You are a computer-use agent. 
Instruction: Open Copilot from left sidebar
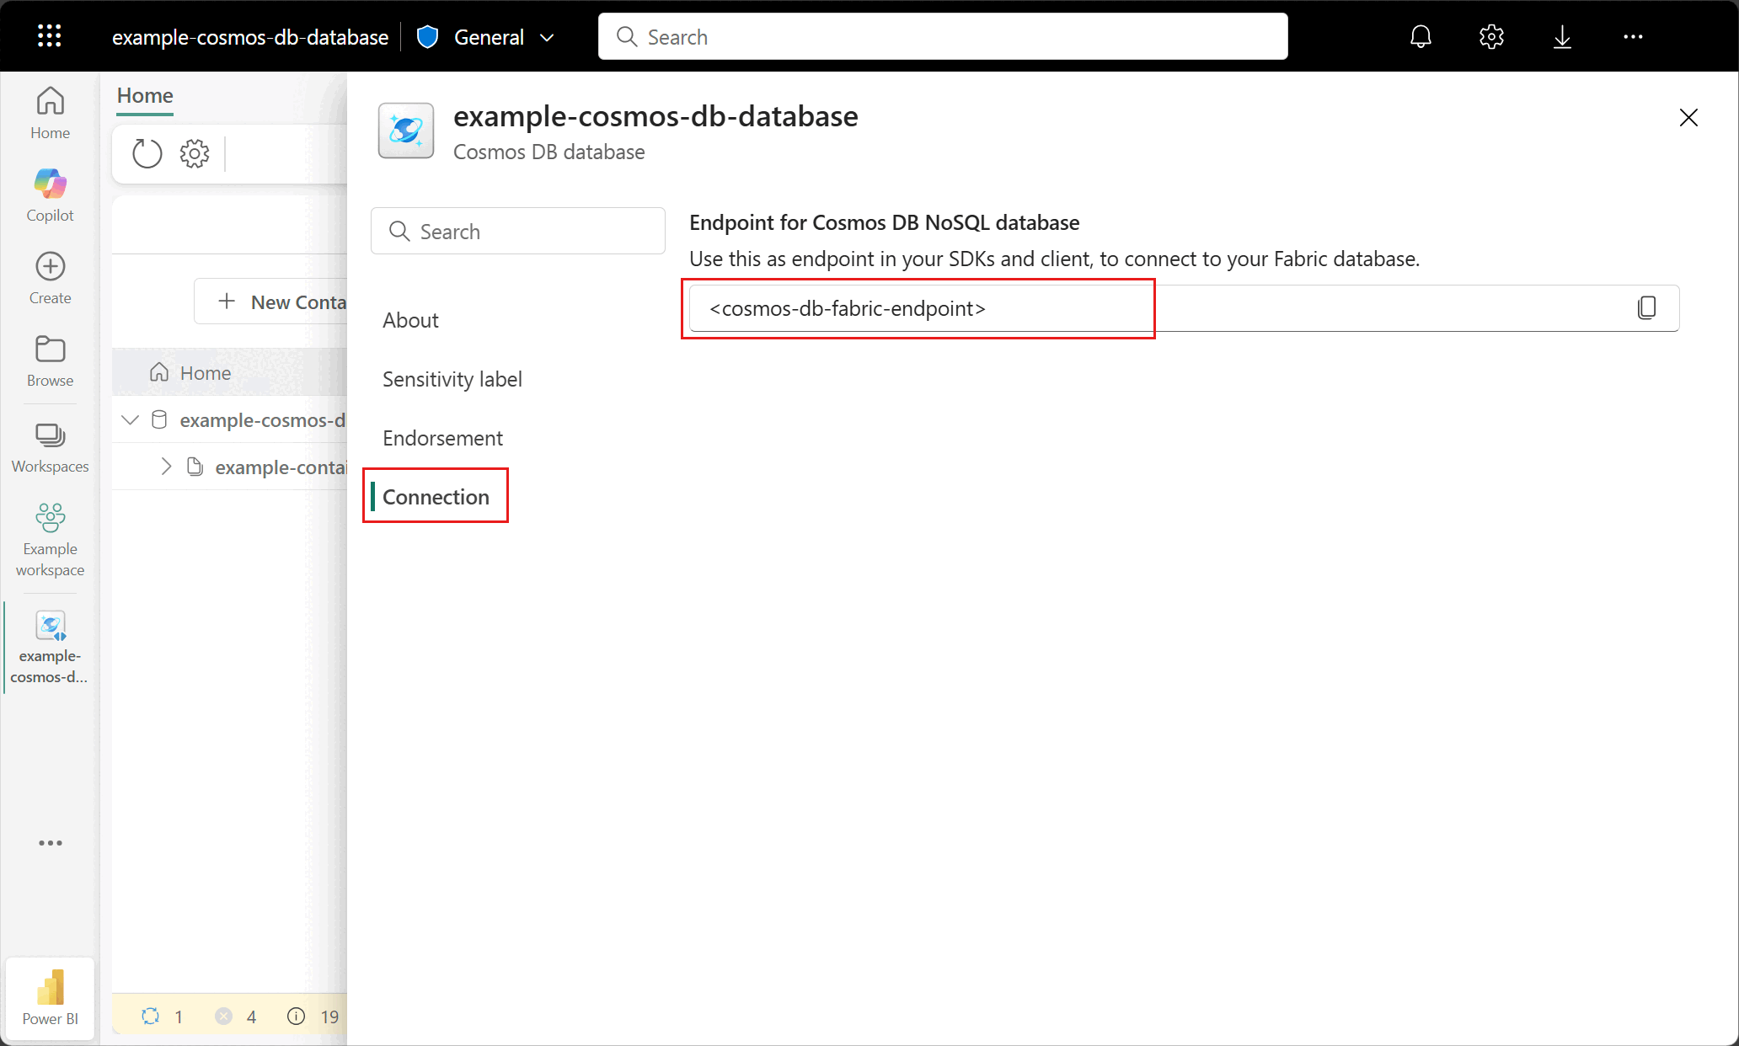50,195
